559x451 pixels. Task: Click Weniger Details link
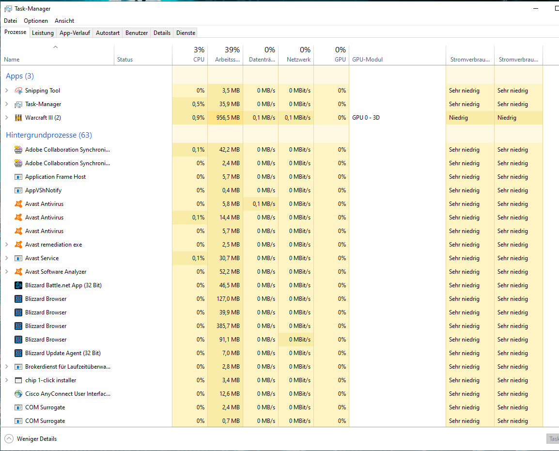click(37, 439)
